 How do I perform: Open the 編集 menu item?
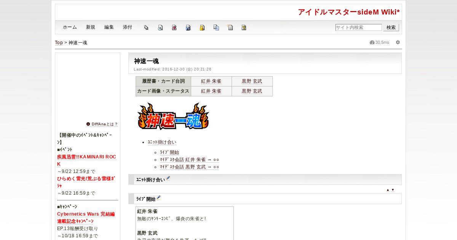point(109,27)
